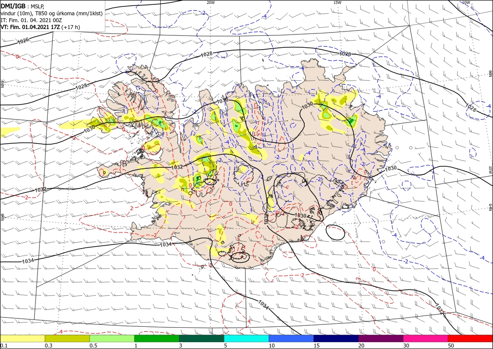This screenshot has width=493, height=349.
Task: Click the yellow 0.1–0.3 precipitation legend swatch
Action: (x=22, y=338)
